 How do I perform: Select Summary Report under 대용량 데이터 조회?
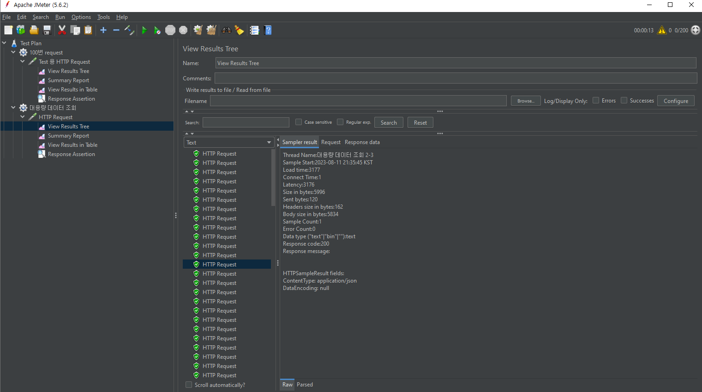click(x=68, y=135)
